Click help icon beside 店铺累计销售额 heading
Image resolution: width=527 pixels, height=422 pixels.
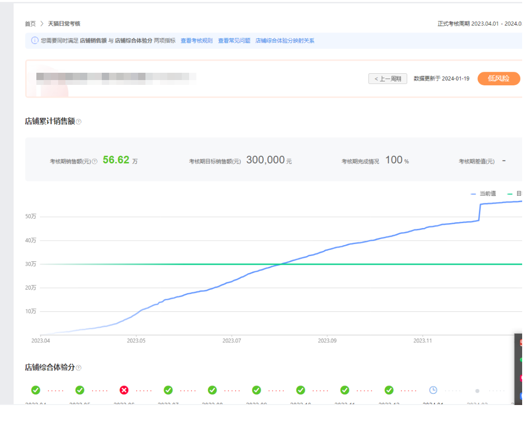(x=79, y=122)
